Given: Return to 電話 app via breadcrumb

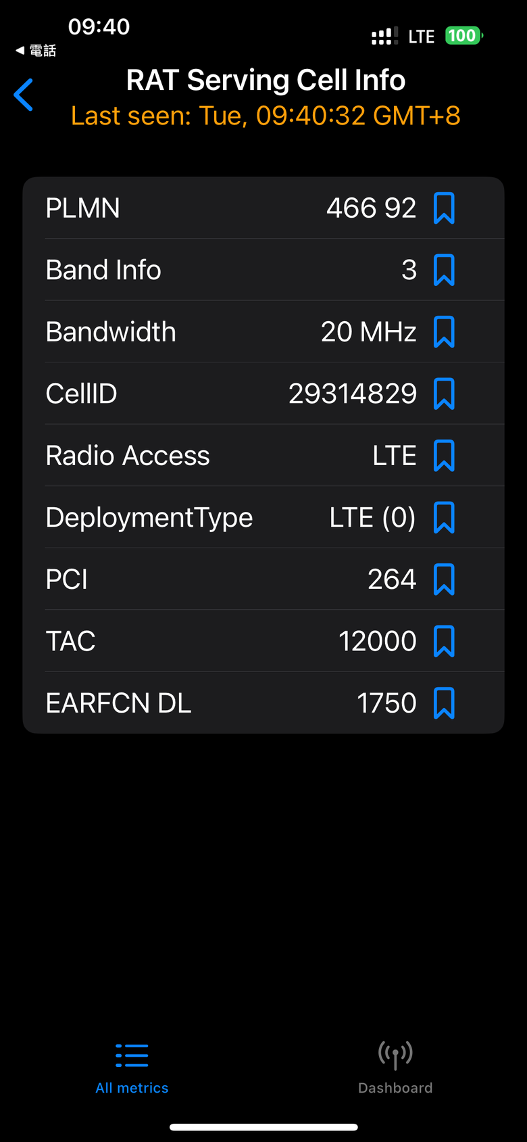Looking at the screenshot, I should 36,51.
